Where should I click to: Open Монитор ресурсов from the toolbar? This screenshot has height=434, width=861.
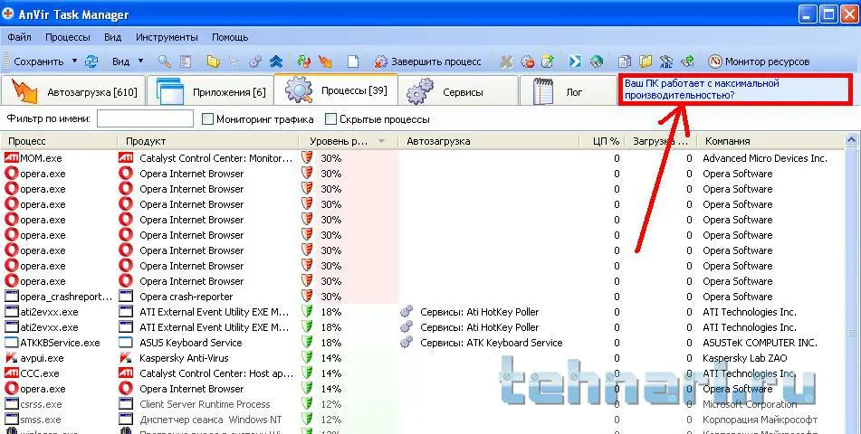click(759, 61)
